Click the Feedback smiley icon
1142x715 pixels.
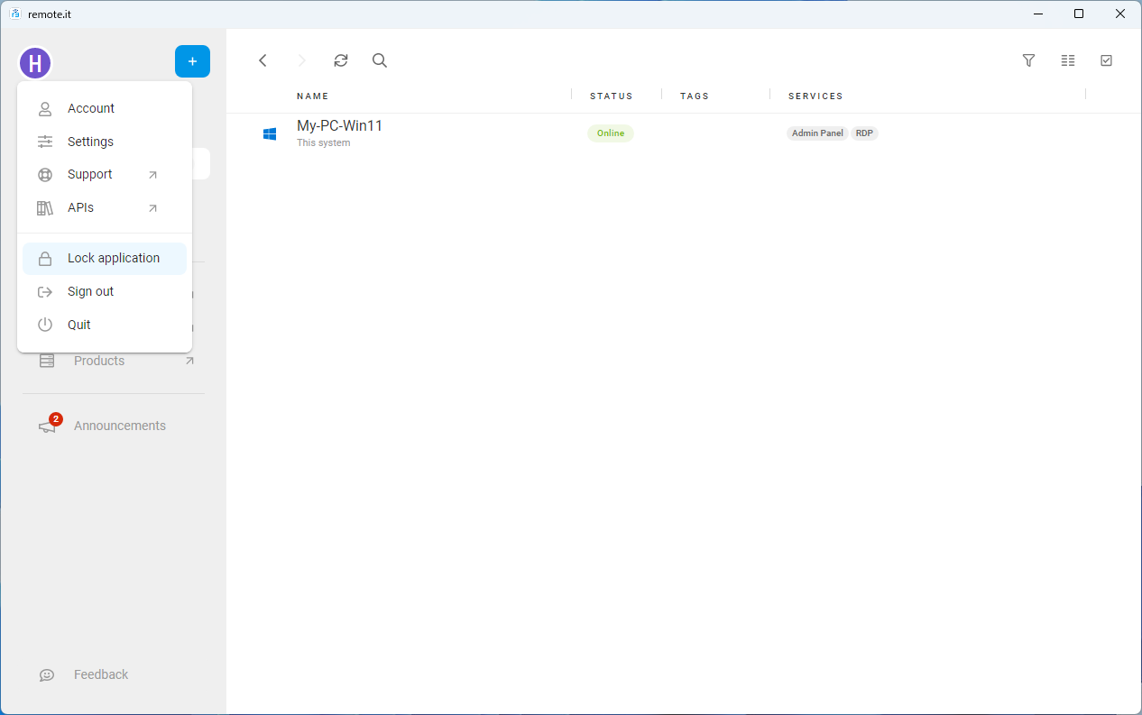pos(47,674)
